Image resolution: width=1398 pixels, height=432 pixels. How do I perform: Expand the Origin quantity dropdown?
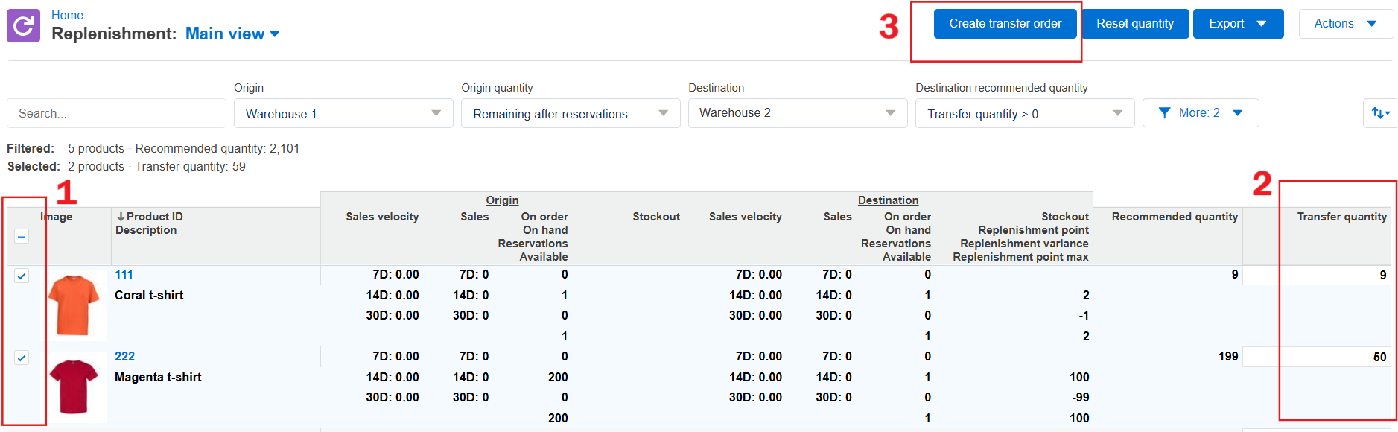pyautogui.click(x=571, y=113)
